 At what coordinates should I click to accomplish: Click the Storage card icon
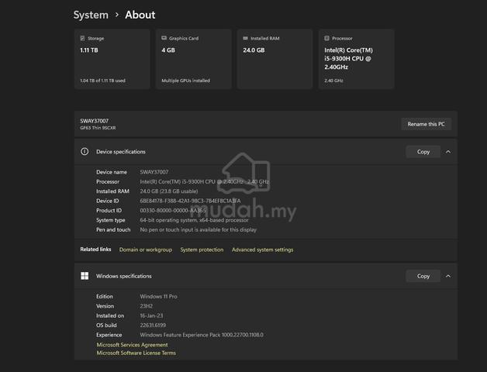click(82, 38)
